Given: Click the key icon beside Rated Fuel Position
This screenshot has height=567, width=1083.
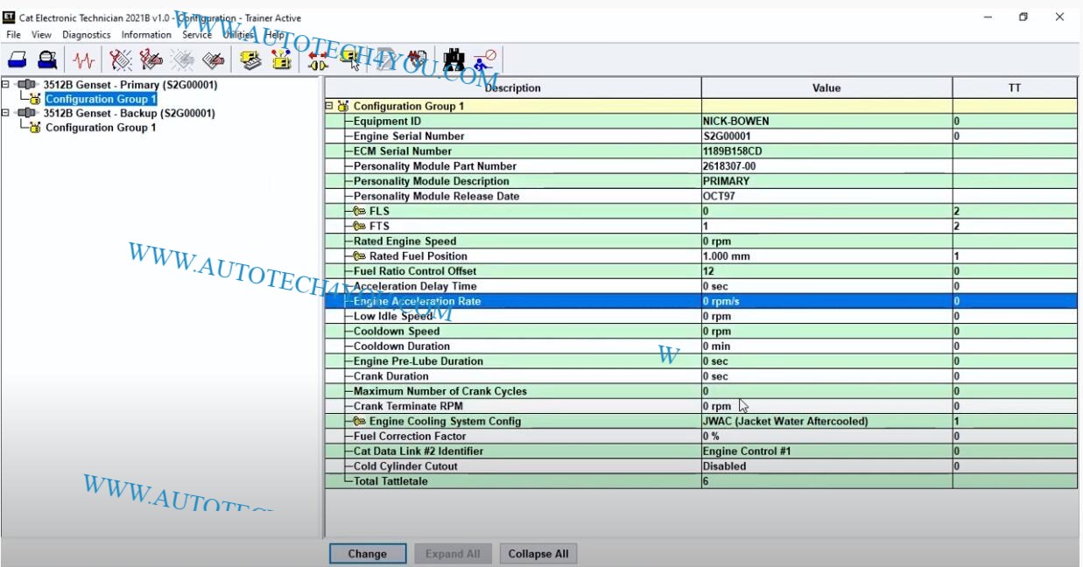Looking at the screenshot, I should point(359,256).
